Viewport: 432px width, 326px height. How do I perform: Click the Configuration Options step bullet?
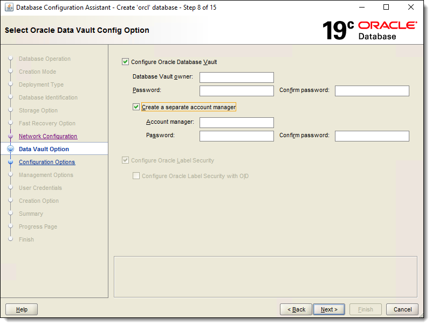tap(10, 162)
